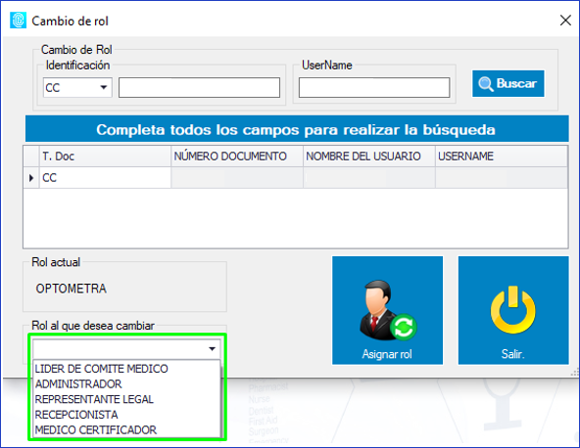The image size is (580, 448).
Task: Select MEDICO CERTIFICADOR role option
Action: 126,429
